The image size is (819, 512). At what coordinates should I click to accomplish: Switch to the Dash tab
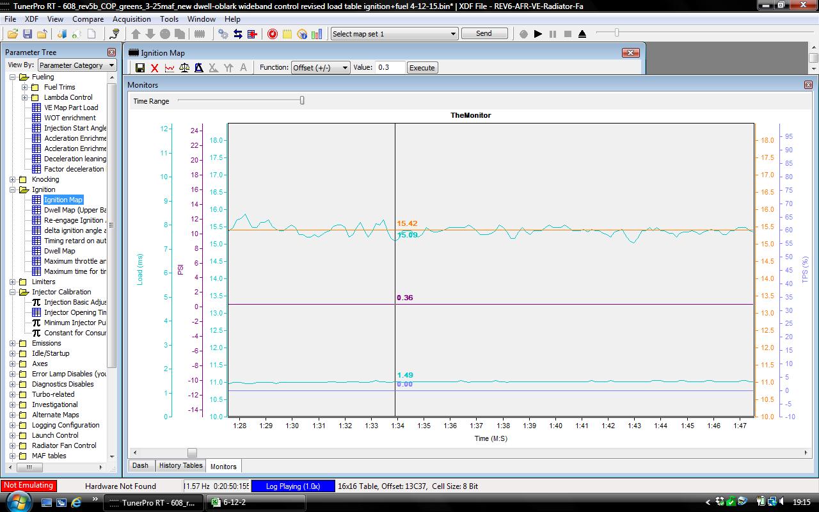click(x=141, y=466)
